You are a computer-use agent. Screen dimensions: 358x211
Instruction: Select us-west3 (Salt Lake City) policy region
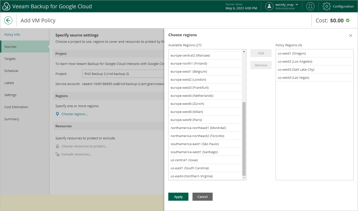pyautogui.click(x=315, y=69)
